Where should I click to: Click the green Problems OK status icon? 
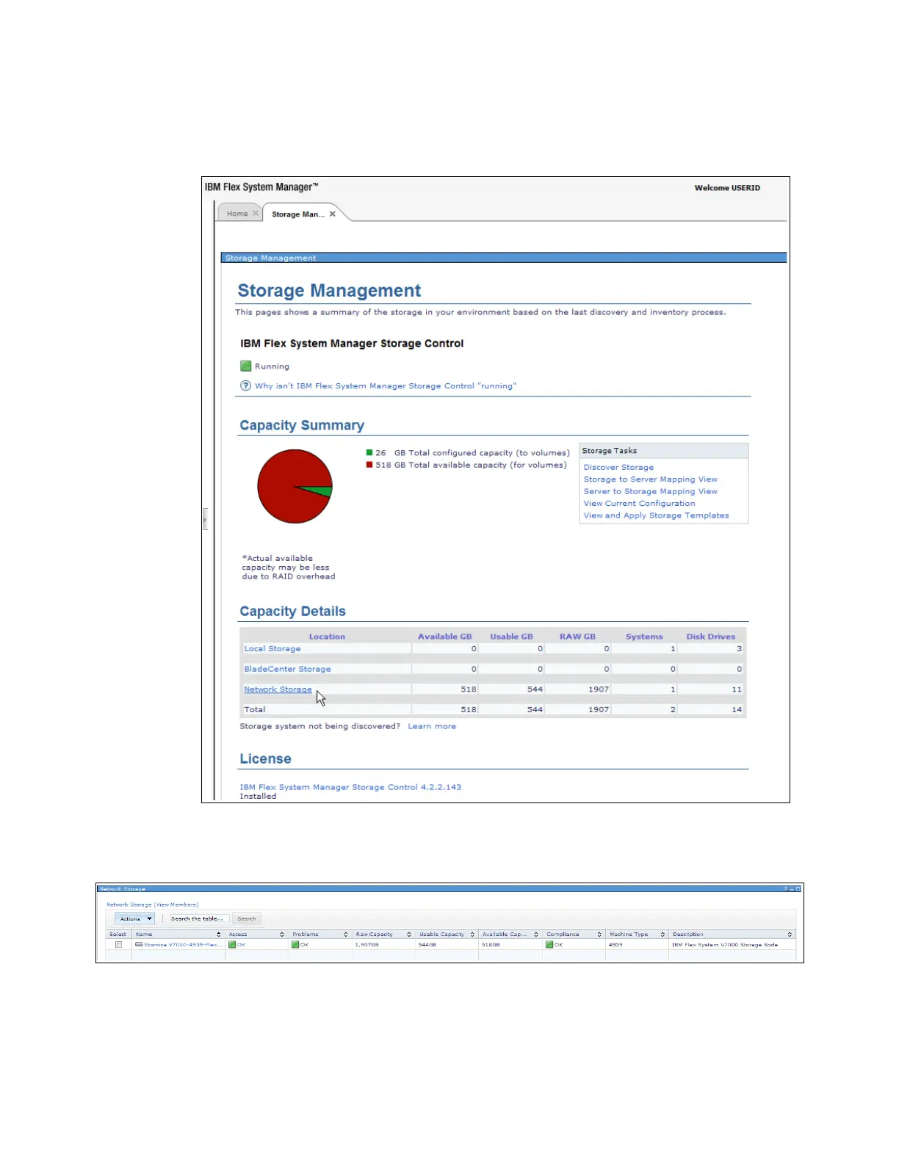point(295,945)
